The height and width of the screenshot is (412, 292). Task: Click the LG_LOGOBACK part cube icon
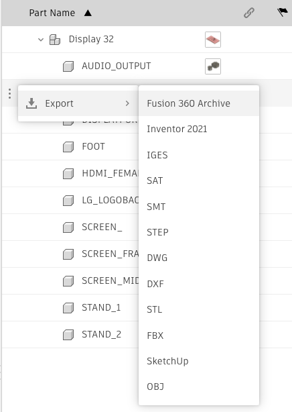68,201
